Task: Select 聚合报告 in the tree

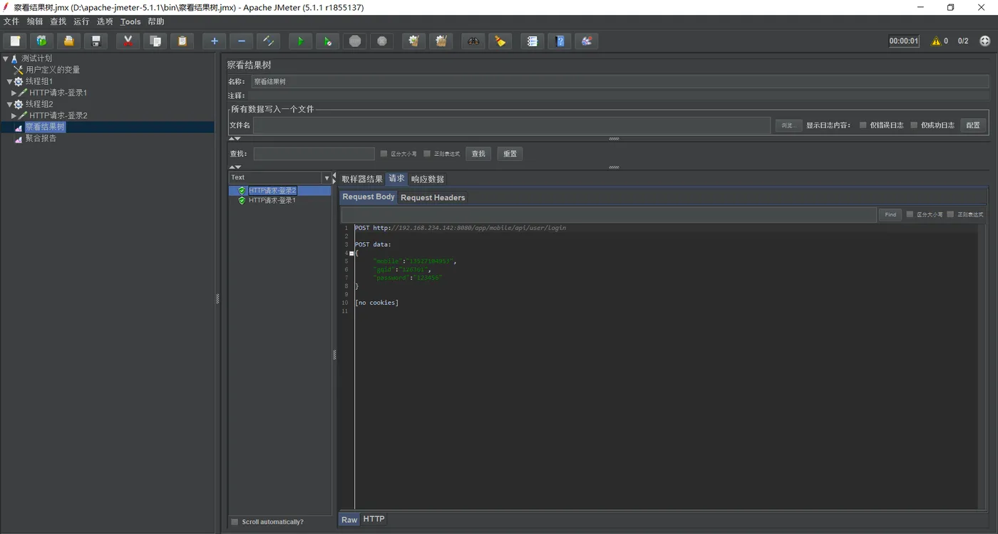Action: tap(41, 138)
